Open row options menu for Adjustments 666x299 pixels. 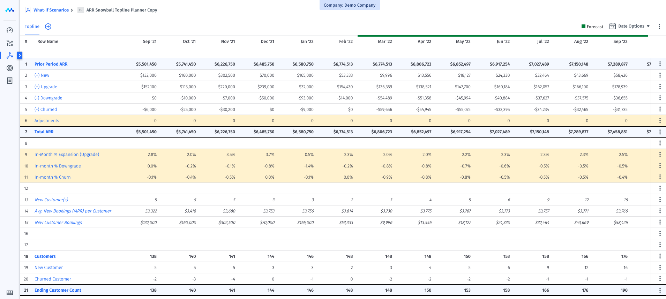[x=660, y=121]
